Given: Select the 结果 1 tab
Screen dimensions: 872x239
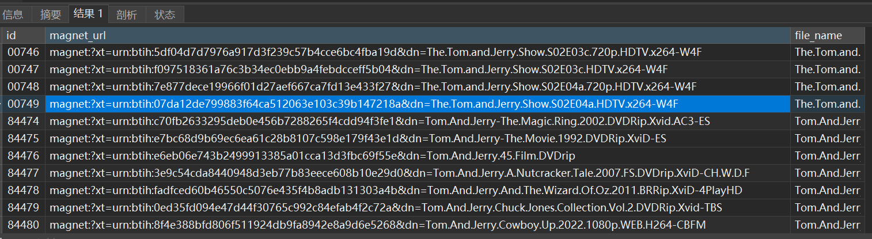Looking at the screenshot, I should pos(88,14).
